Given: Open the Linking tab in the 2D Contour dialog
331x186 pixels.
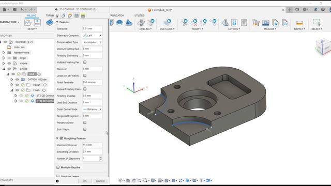Looking at the screenshot, I should pos(83,16).
